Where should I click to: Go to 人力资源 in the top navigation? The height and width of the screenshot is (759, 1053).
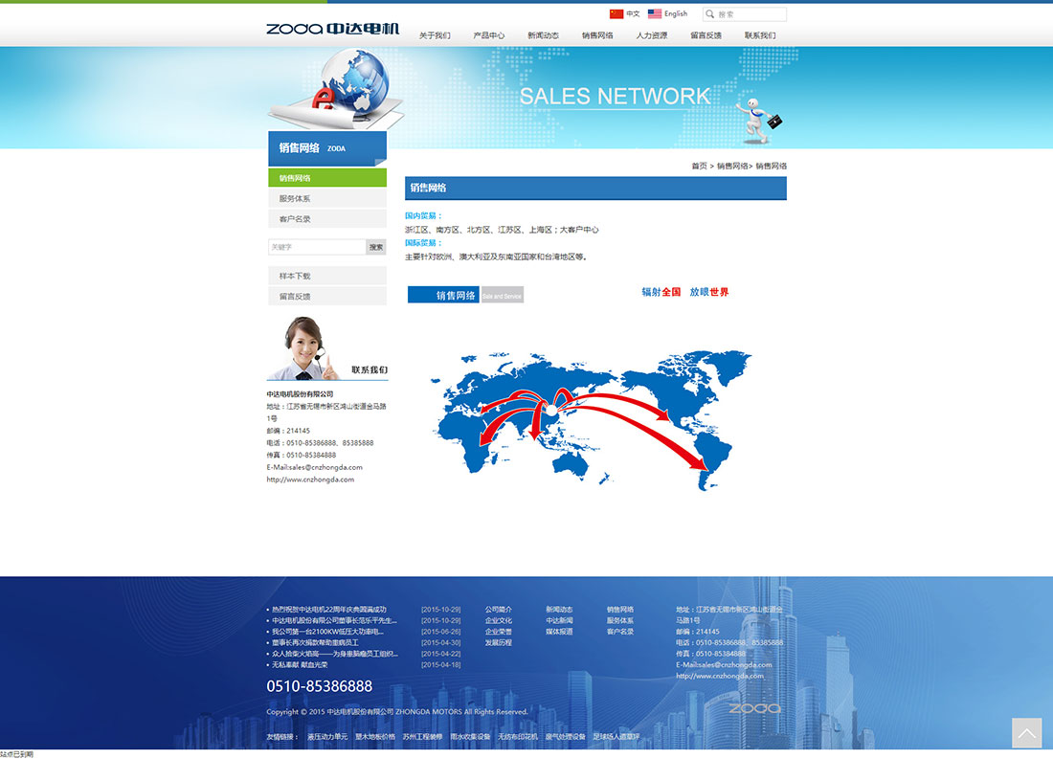(x=652, y=35)
